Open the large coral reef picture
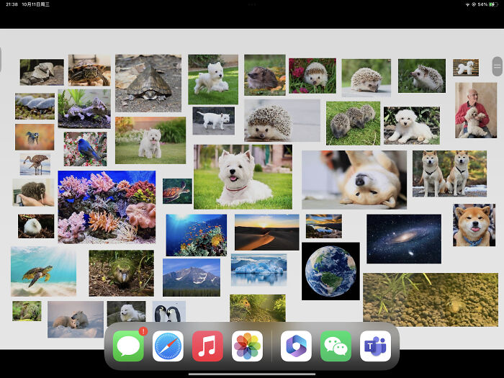 click(107, 207)
